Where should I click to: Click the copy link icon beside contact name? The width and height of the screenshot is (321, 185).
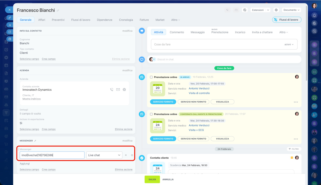coord(58,11)
